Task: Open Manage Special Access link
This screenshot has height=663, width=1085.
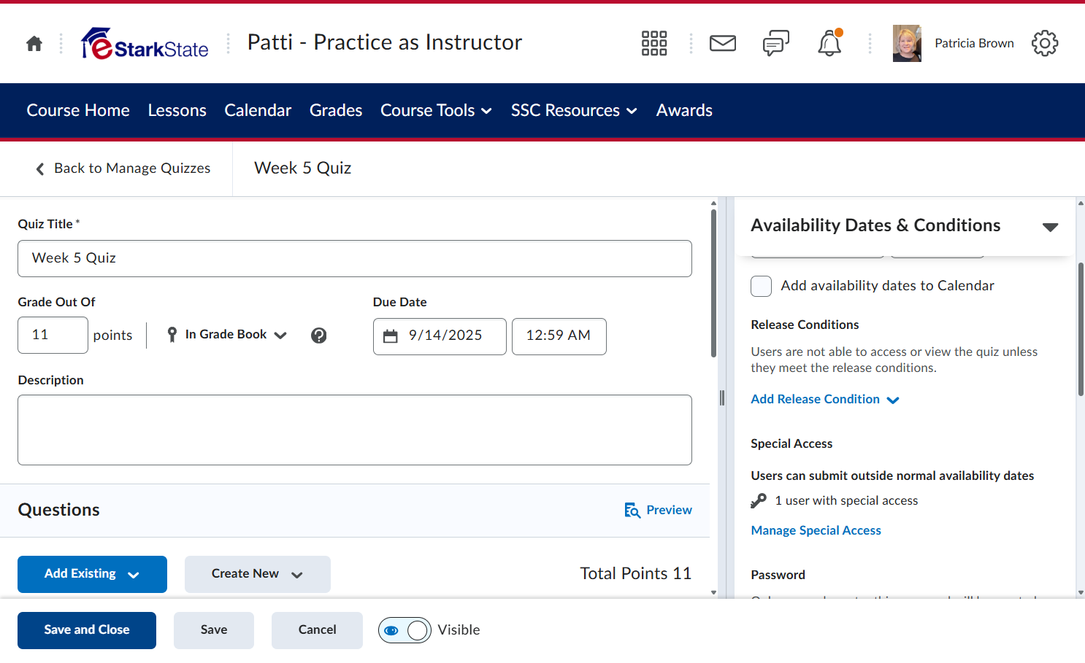Action: click(816, 531)
